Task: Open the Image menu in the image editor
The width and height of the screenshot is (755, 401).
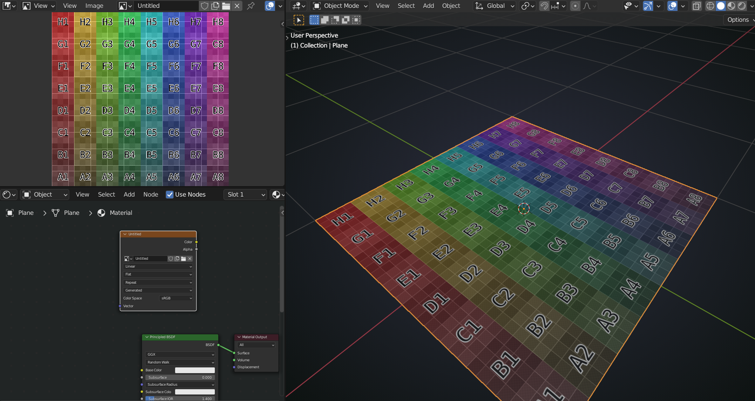Action: (x=94, y=6)
